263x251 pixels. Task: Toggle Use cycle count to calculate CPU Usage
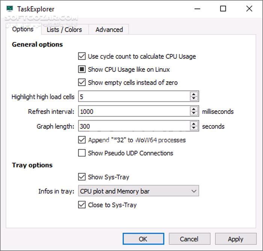pyautogui.click(x=82, y=57)
